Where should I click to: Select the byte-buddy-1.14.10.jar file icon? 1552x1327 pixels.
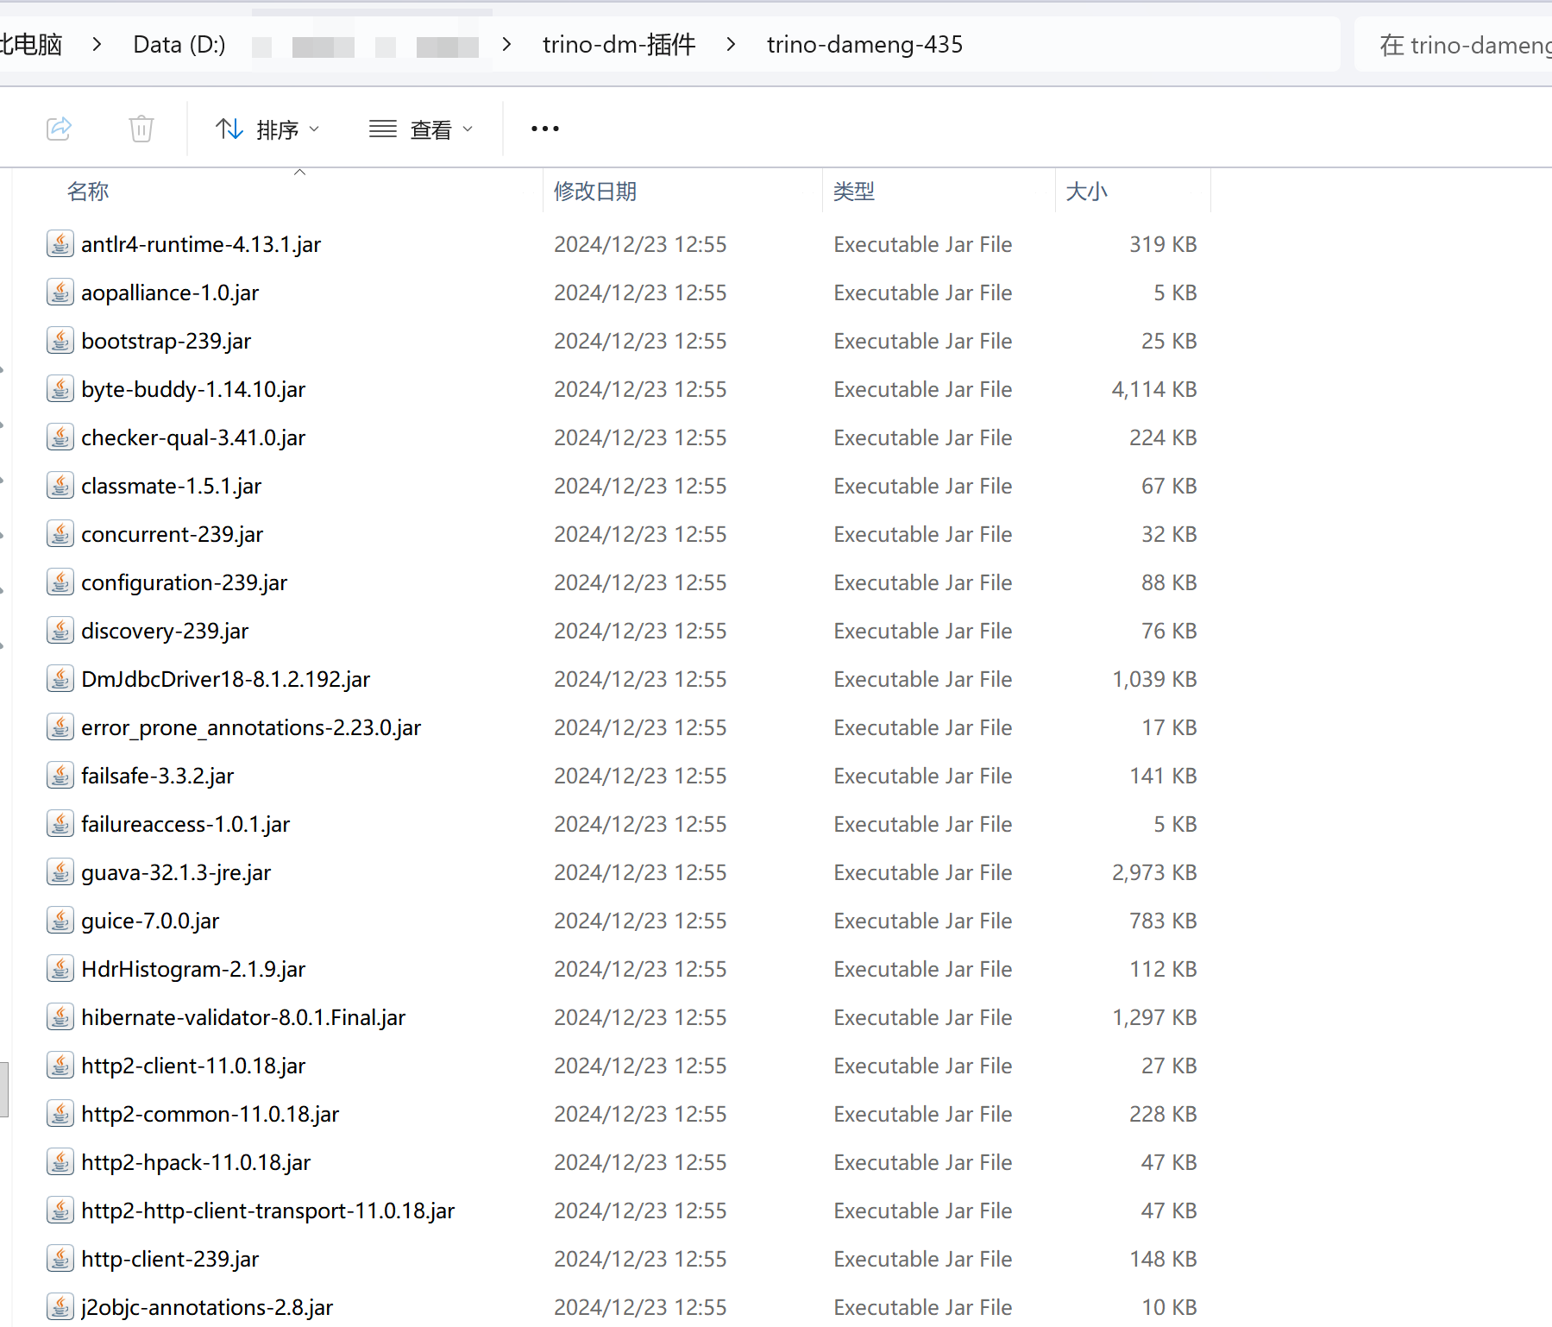(x=60, y=389)
